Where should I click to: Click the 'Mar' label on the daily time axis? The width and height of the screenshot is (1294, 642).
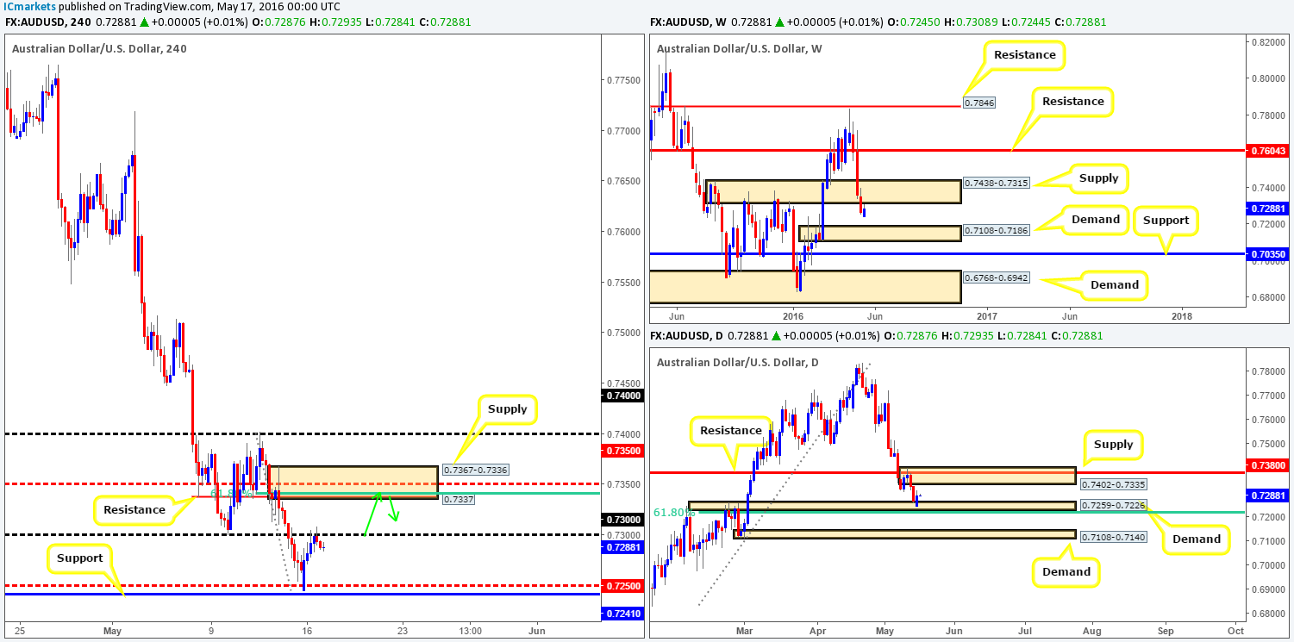click(745, 631)
